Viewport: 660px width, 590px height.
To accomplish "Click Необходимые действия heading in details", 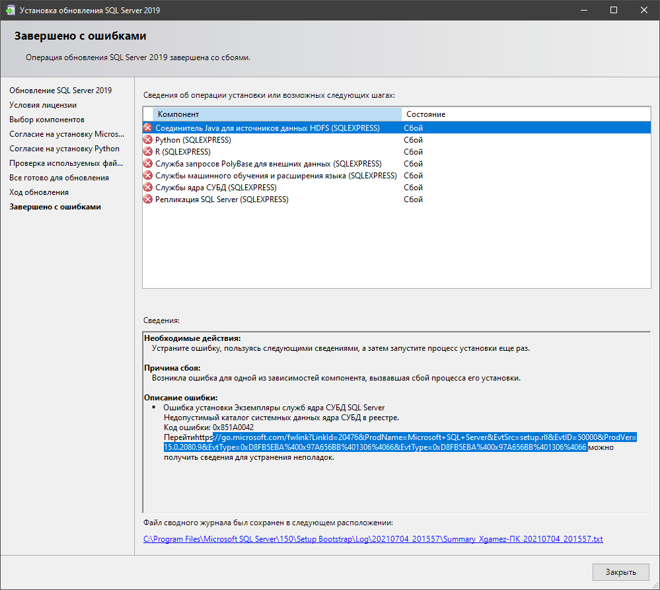I will pyautogui.click(x=192, y=338).
